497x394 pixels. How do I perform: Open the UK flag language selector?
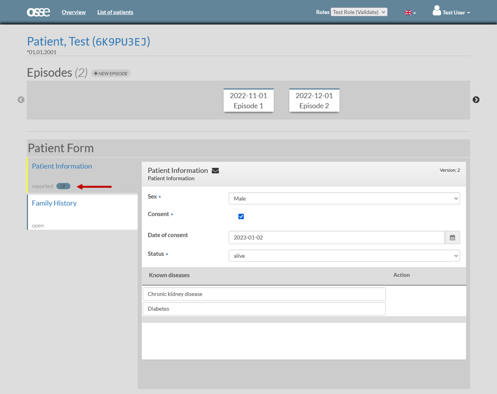tap(410, 13)
